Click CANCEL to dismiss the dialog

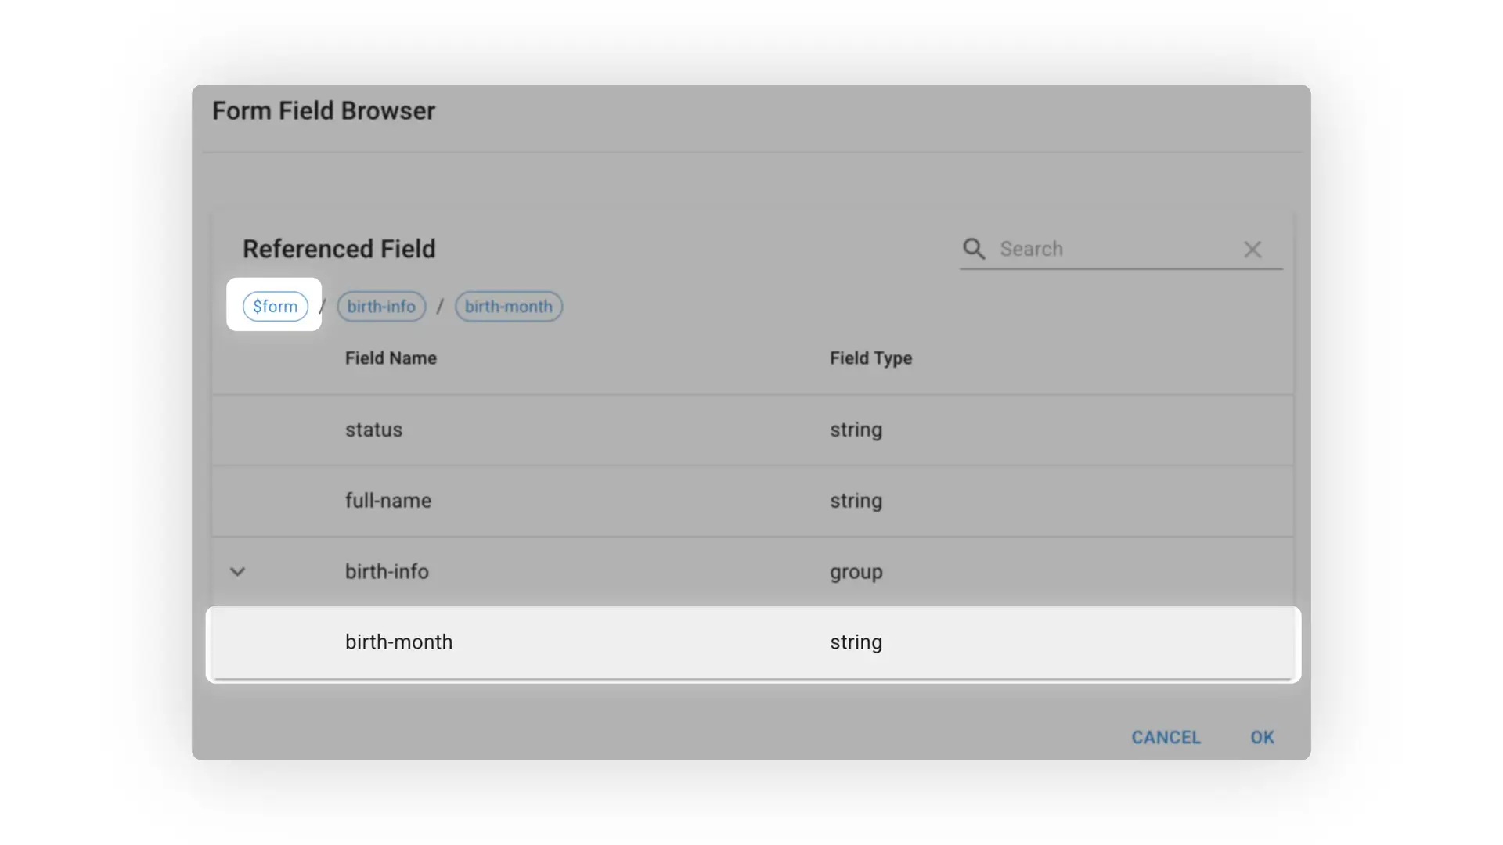point(1166,737)
